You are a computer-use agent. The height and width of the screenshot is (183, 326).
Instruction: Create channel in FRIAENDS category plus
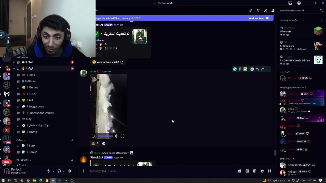click(72, 160)
